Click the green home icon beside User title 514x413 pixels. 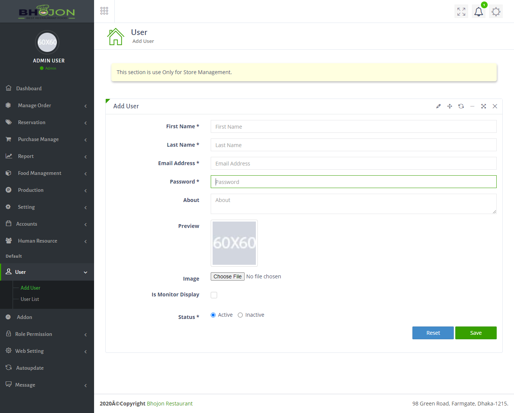pyautogui.click(x=116, y=36)
